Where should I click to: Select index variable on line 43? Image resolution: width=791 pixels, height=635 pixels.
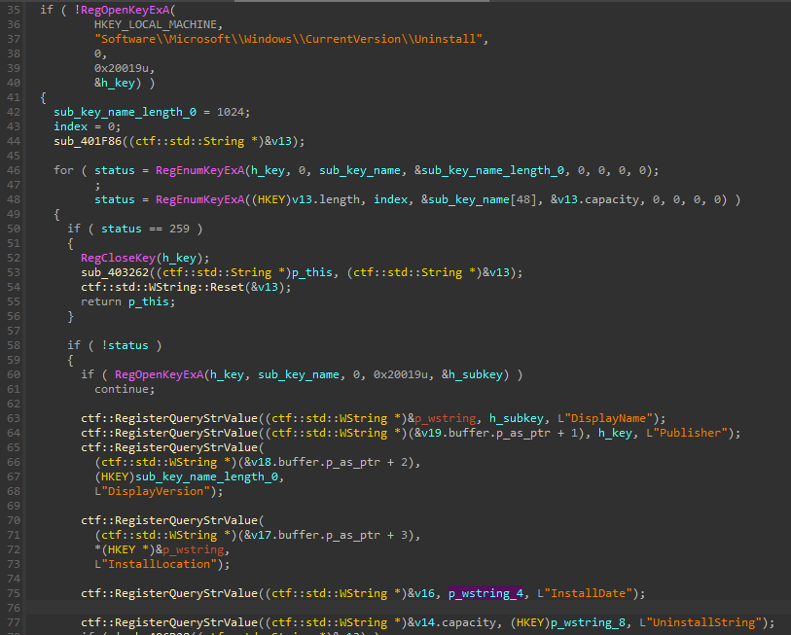pos(71,126)
